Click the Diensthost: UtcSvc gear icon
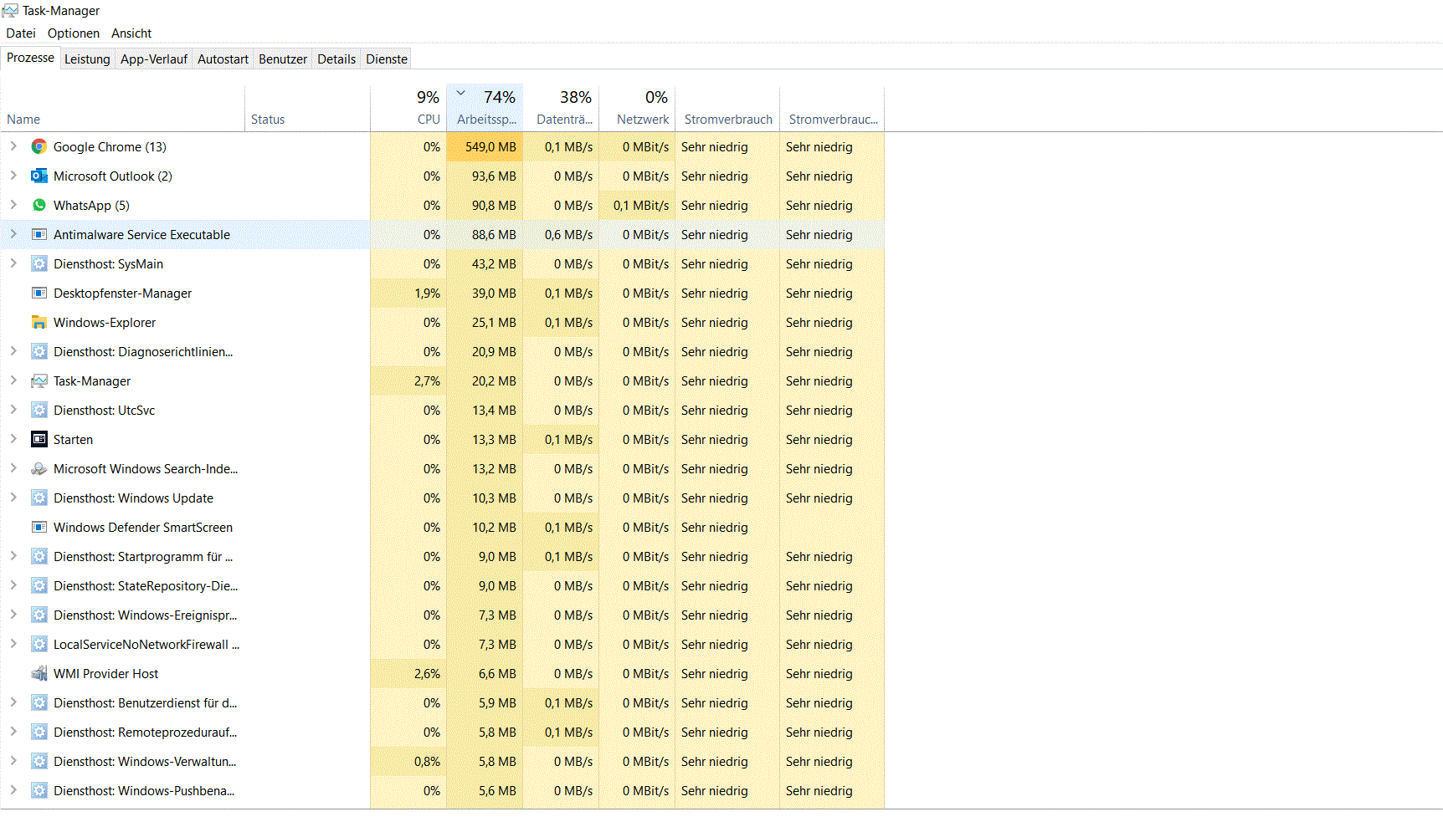This screenshot has width=1443, height=822. pyautogui.click(x=39, y=411)
